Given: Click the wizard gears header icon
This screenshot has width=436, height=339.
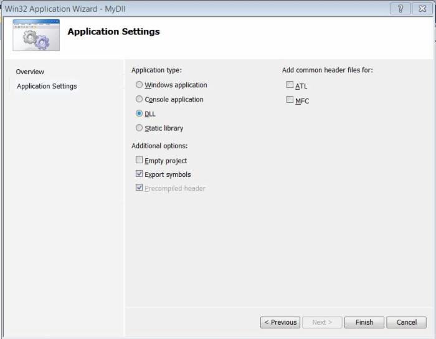Looking at the screenshot, I should tap(36, 36).
